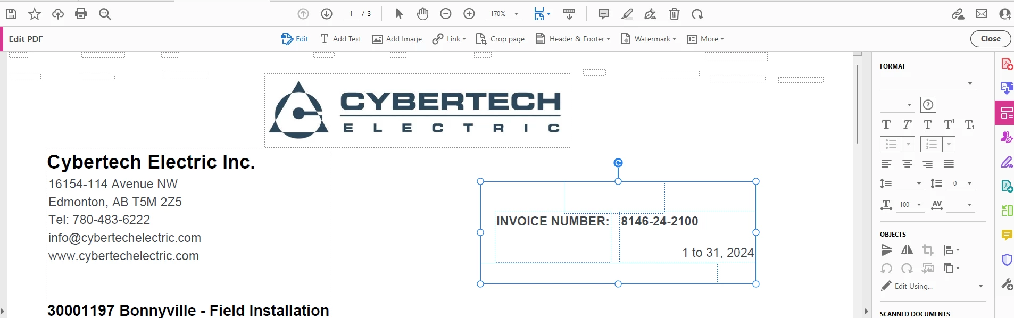Open character spacing AV dropdown

[x=969, y=205]
